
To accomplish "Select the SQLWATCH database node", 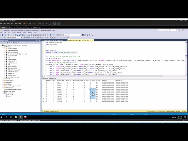I will click(11, 73).
